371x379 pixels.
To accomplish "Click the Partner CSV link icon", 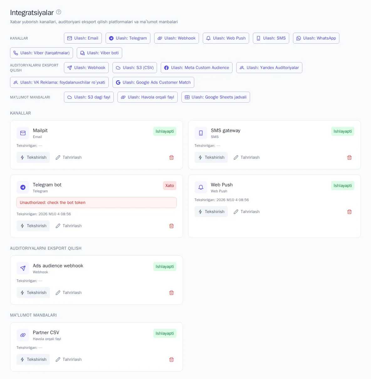I will [x=23, y=335].
